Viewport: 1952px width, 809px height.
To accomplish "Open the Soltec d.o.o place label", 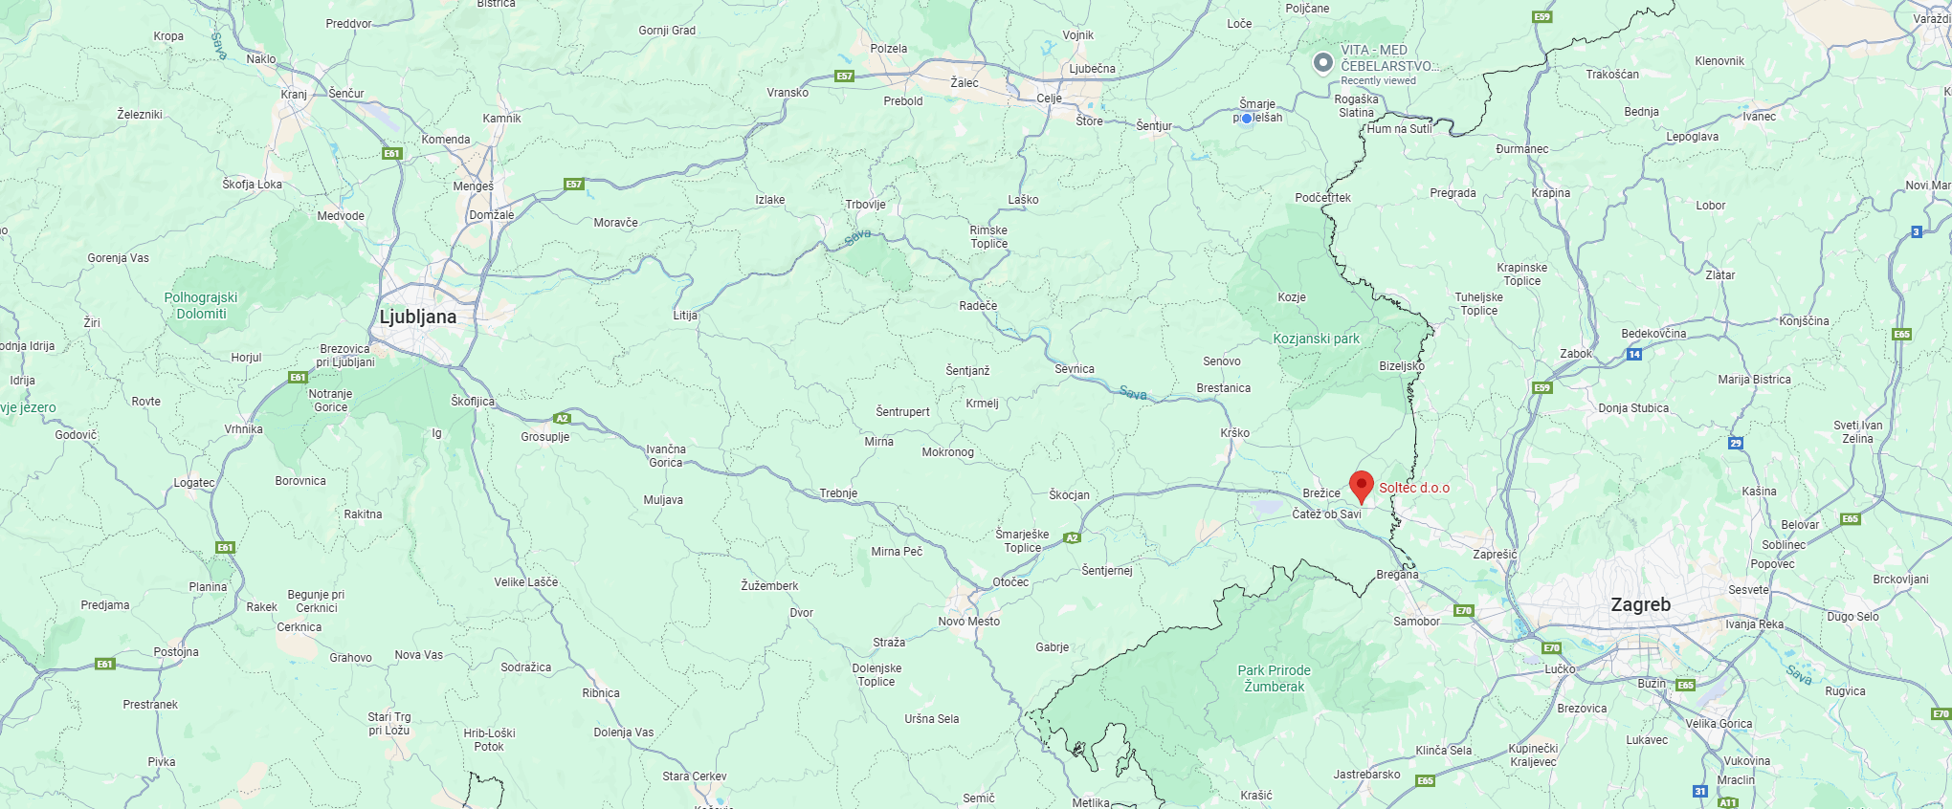I will (x=1414, y=488).
